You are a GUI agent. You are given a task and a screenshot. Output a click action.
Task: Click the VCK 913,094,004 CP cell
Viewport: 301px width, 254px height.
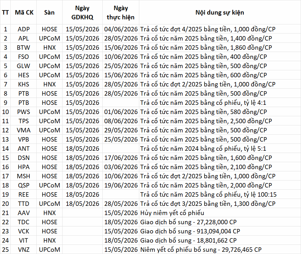click(220, 231)
